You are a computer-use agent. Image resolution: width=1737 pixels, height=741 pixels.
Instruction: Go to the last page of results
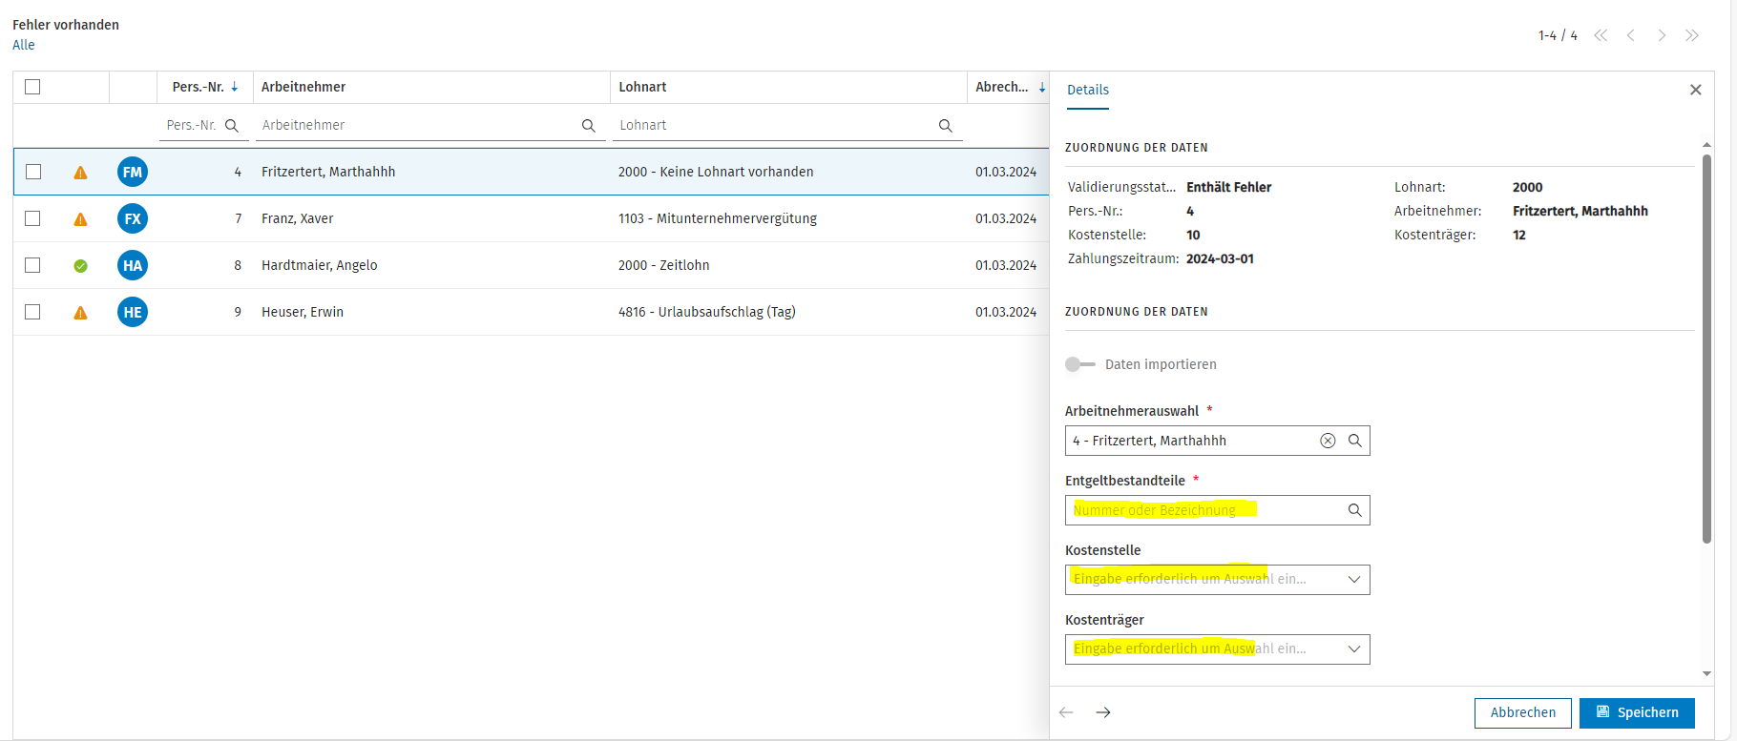(1692, 35)
